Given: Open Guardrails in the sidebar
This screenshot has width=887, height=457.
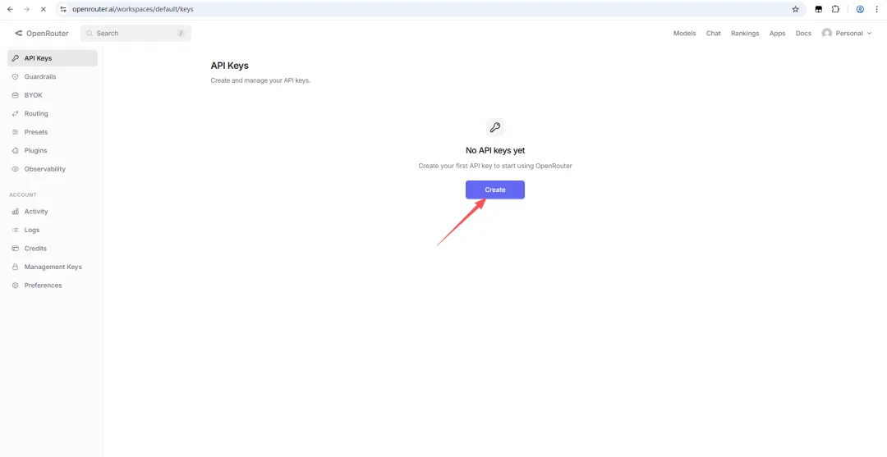Looking at the screenshot, I should pyautogui.click(x=52, y=77).
